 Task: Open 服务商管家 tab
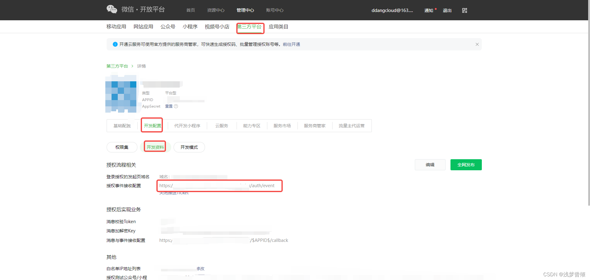tap(315, 126)
